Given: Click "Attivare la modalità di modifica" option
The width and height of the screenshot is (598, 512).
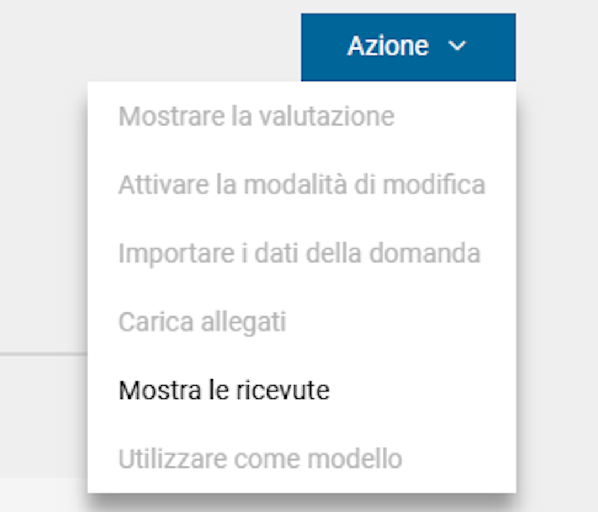Looking at the screenshot, I should (301, 185).
